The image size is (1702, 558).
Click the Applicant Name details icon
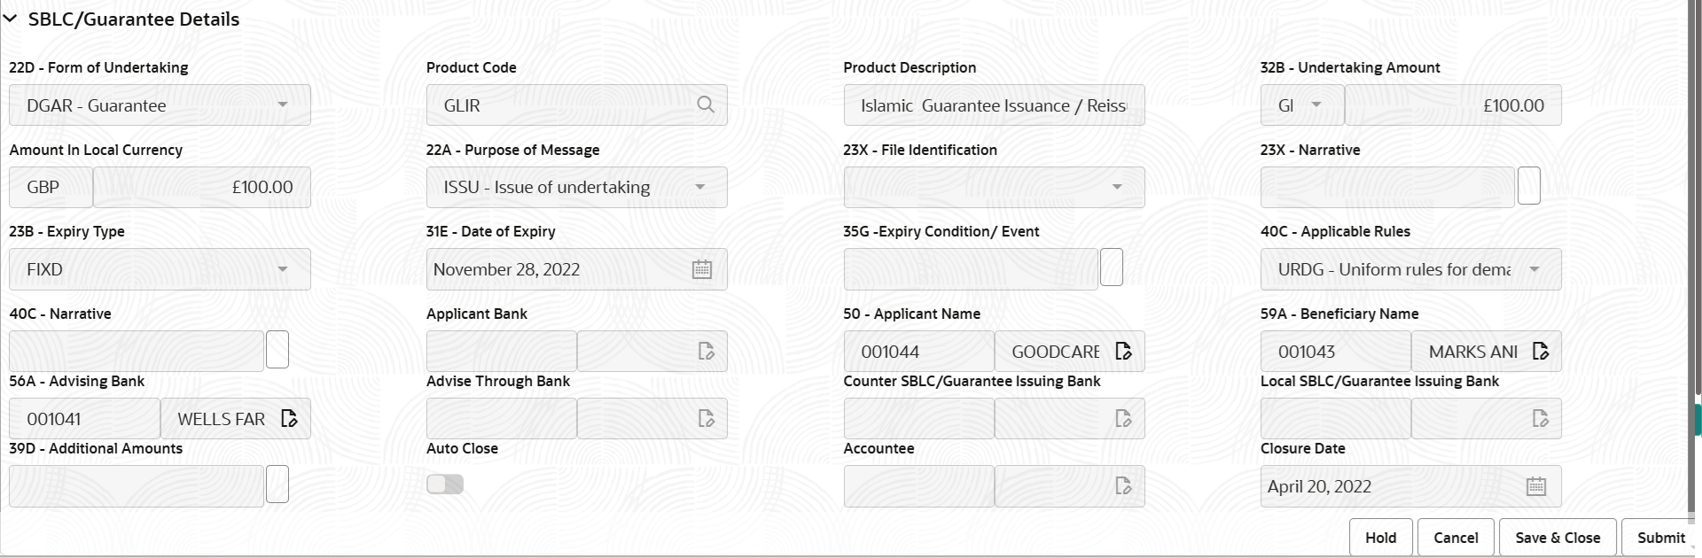coord(1123,352)
